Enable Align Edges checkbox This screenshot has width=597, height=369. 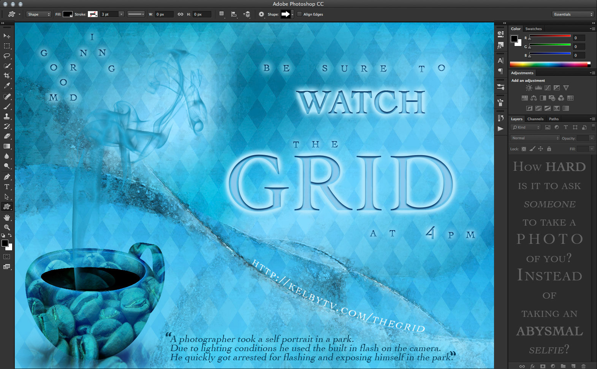pos(299,14)
